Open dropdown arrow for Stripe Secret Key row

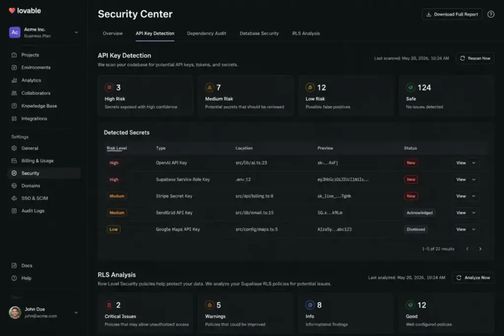point(473,196)
